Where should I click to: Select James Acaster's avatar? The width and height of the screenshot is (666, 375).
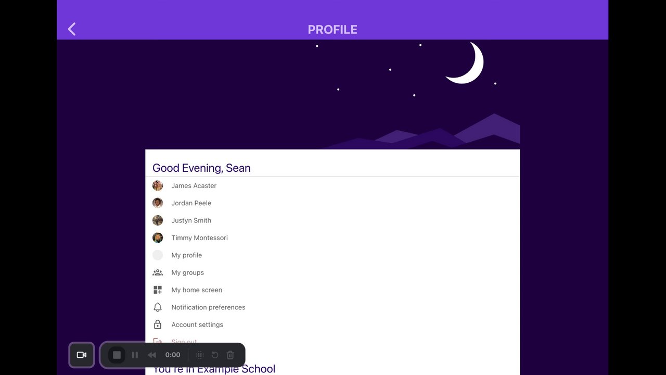click(158, 185)
